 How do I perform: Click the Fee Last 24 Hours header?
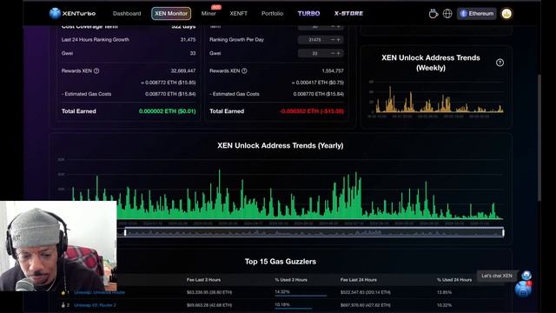point(359,280)
